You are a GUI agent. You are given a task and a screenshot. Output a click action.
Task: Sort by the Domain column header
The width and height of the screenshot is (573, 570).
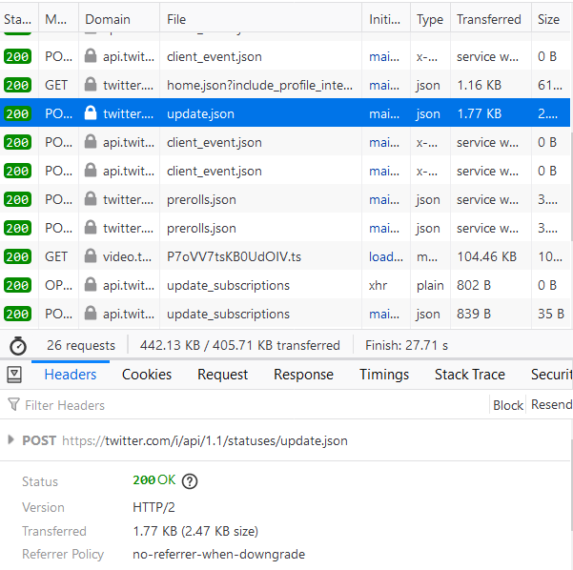[x=118, y=19]
